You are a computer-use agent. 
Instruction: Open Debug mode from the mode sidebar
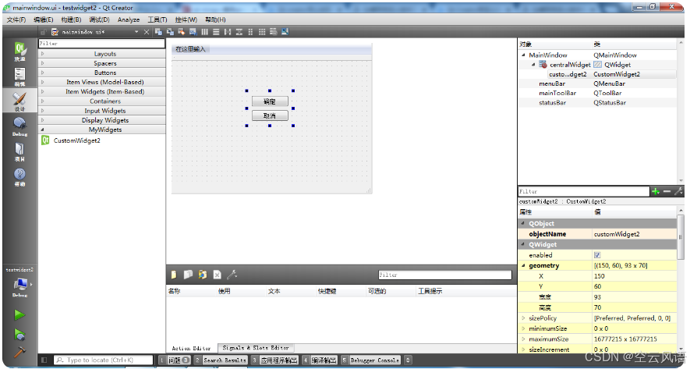click(19, 126)
